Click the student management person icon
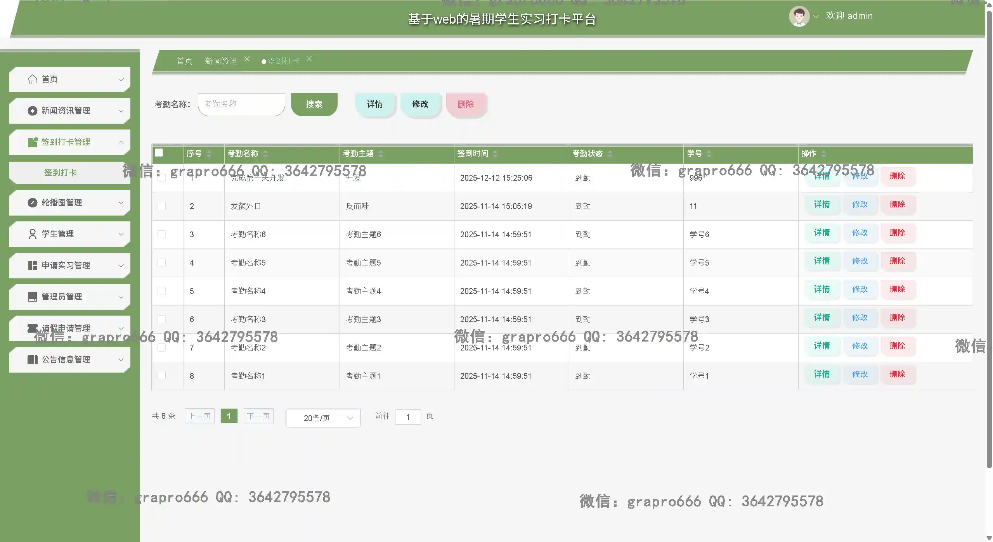The height and width of the screenshot is (542, 993). (33, 234)
